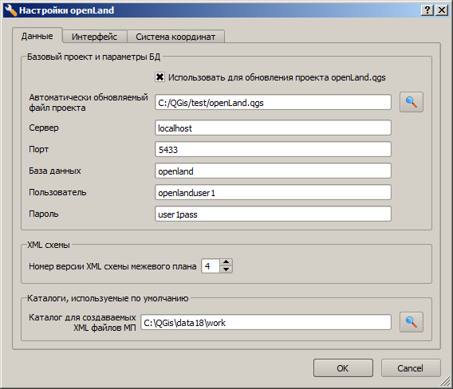Click the 'База данных' label
Image resolution: width=453 pixels, height=389 pixels.
click(55, 171)
